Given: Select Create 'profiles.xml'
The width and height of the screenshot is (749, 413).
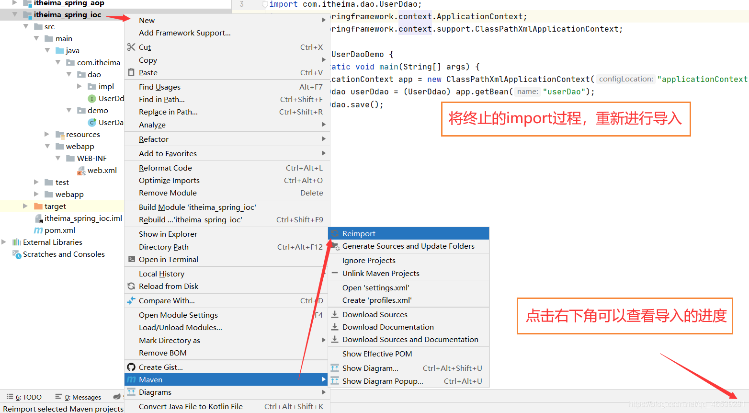Looking at the screenshot, I should tap(409, 300).
